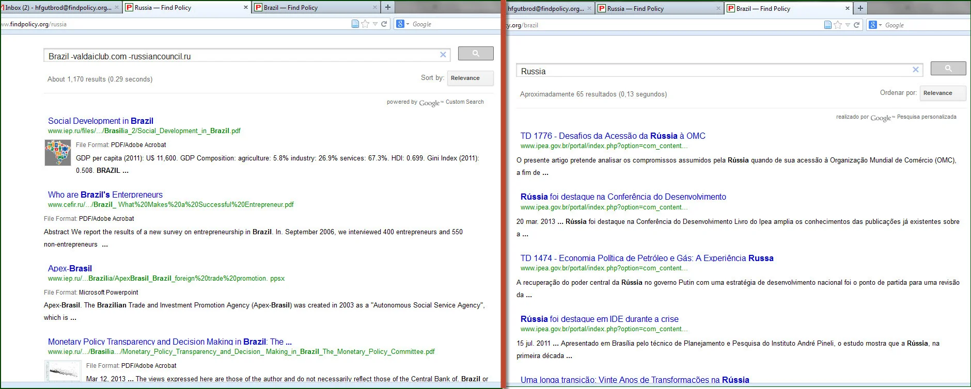Screen dimensions: 971x389
Task: Bookmark page with right browser's star icon
Action: coord(838,25)
